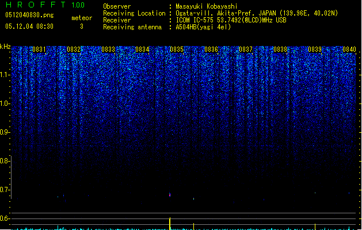The width and height of the screenshot is (362, 230).
Task: Click the 1.0 kHz axis label
Action: point(5,103)
